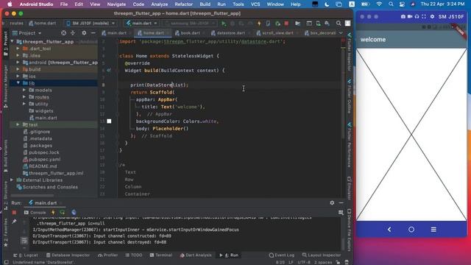Expand the models folder
The width and height of the screenshot is (471, 265).
24,90
